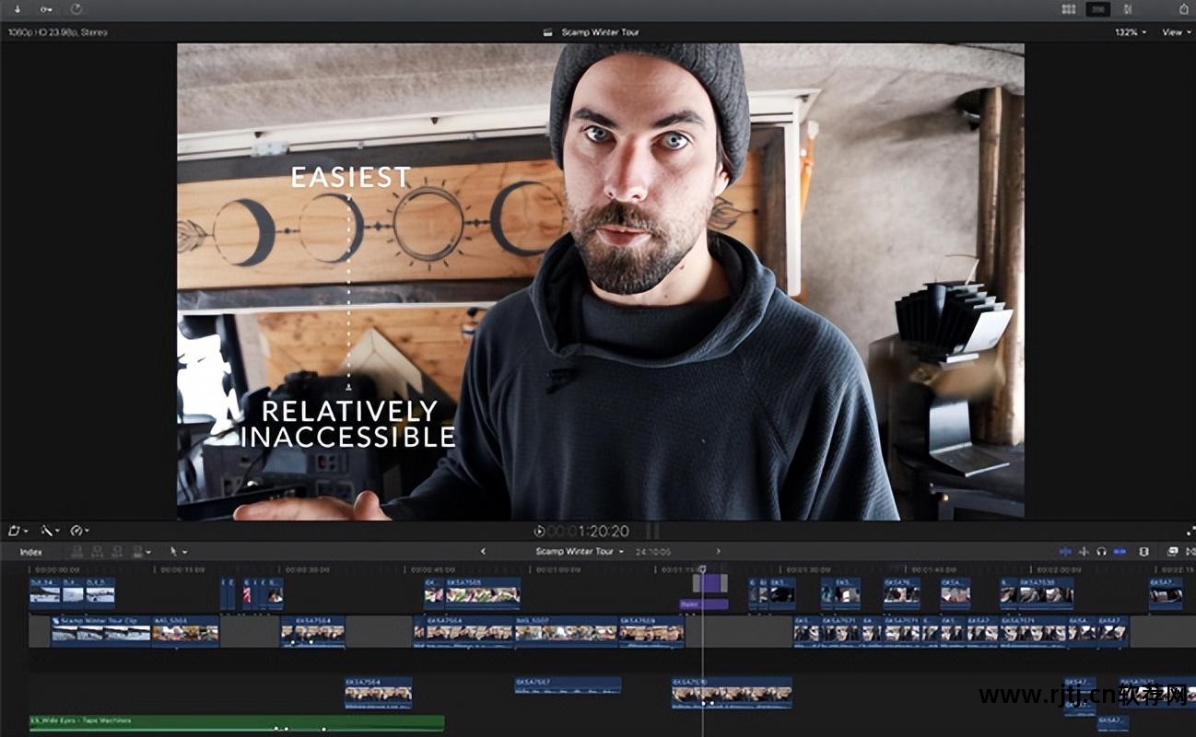Viewport: 1196px width, 737px height.
Task: Show the browser grid layout icon
Action: click(1069, 9)
